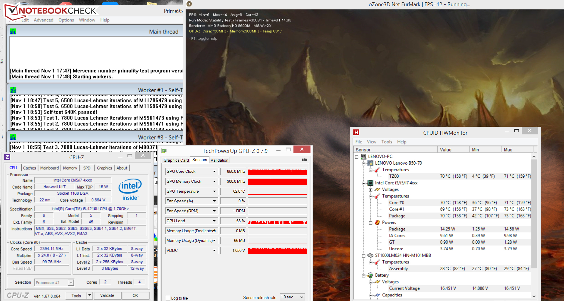This screenshot has width=564, height=301.
Task: Click the GPU-Z title bar app icon
Action: (x=164, y=151)
